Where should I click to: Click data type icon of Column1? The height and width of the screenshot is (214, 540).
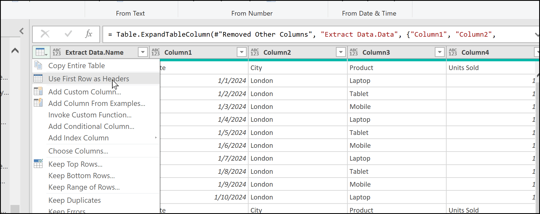[x=156, y=52]
